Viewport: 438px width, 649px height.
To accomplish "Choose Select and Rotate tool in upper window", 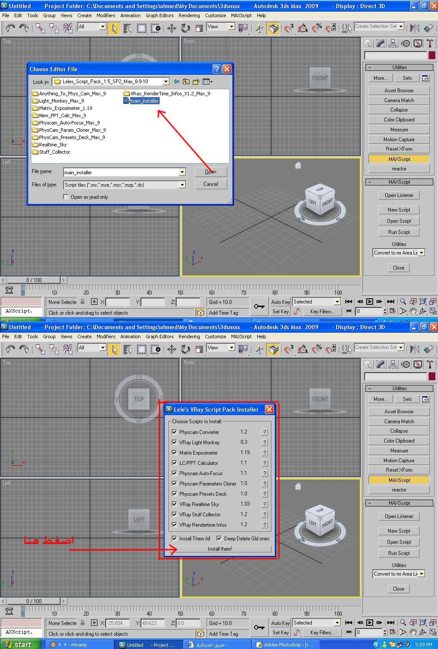I will click(185, 28).
